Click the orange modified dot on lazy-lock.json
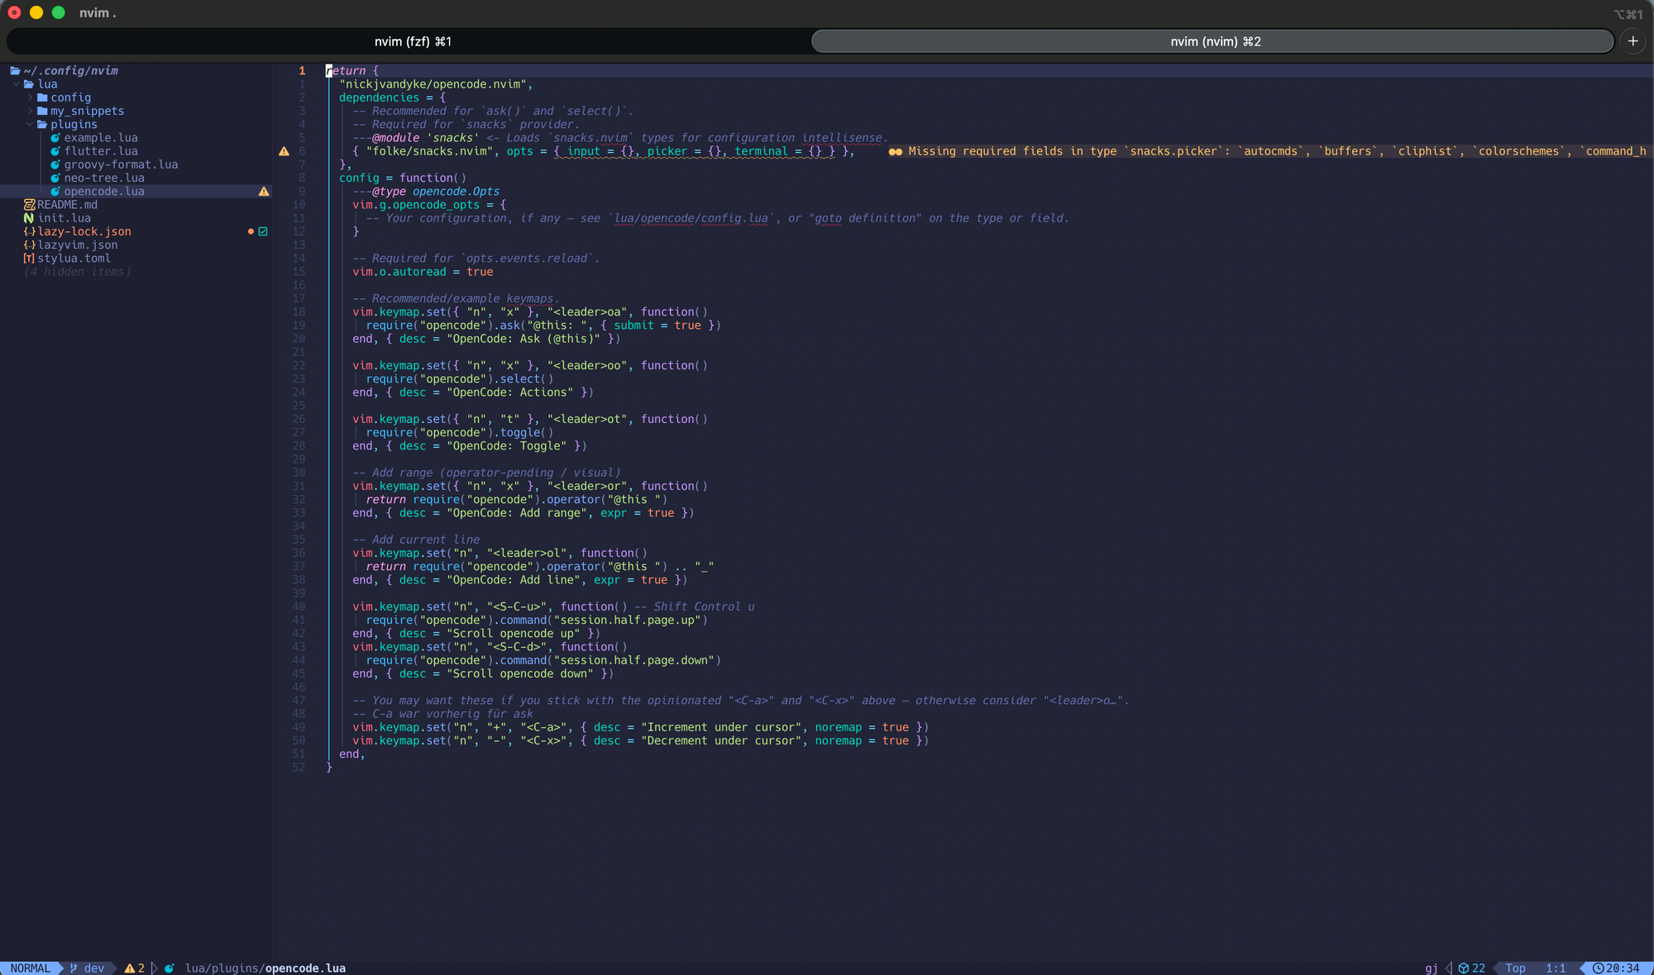This screenshot has height=975, width=1654. pos(251,232)
